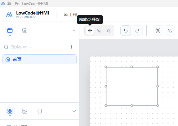The image size is (178, 126).
Task: Select the rectangle's top-right resize handle
Action: pos(158,67)
